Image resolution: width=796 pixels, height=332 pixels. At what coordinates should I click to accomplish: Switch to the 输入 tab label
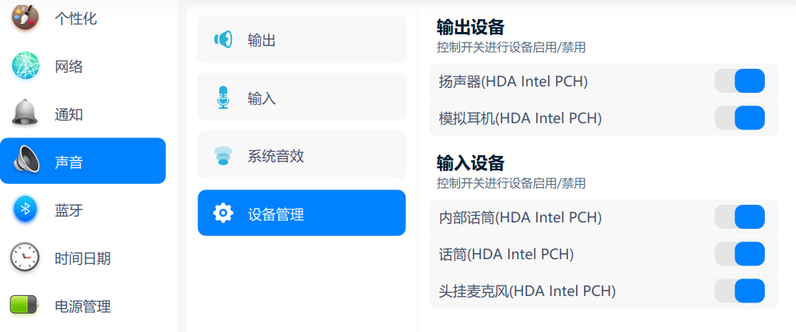pyautogui.click(x=262, y=98)
